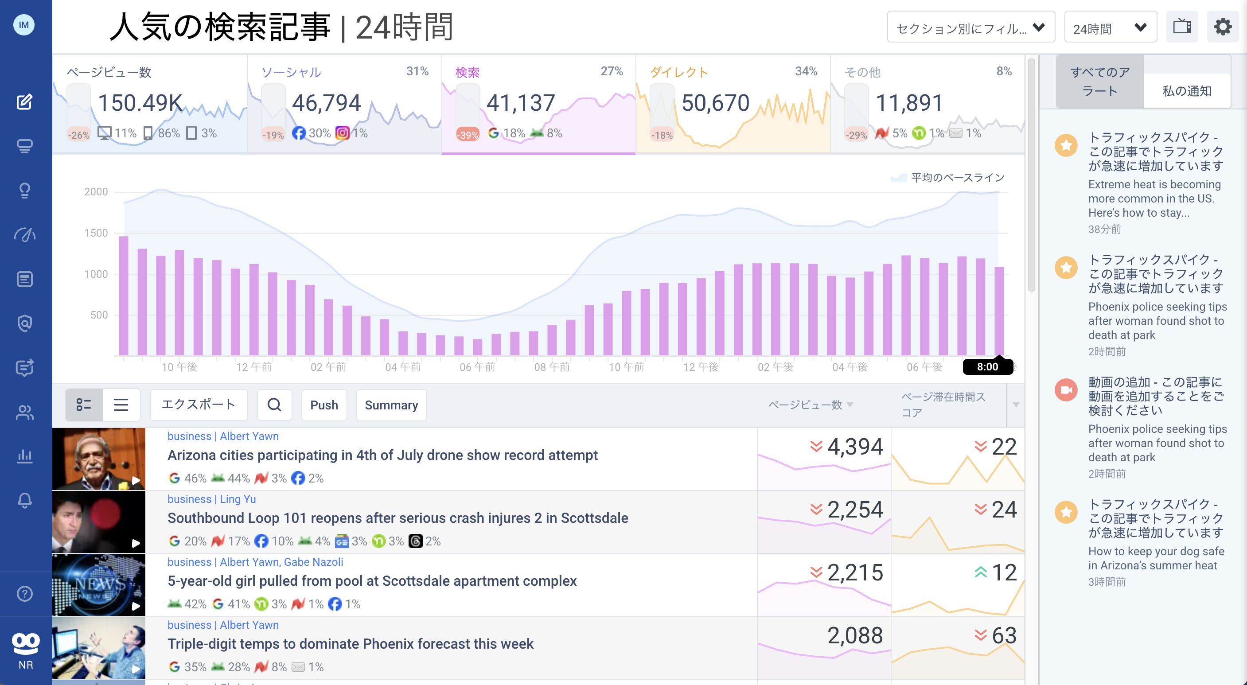Open the audience users sidebar icon
Viewport: 1247px width, 685px height.
[x=25, y=413]
